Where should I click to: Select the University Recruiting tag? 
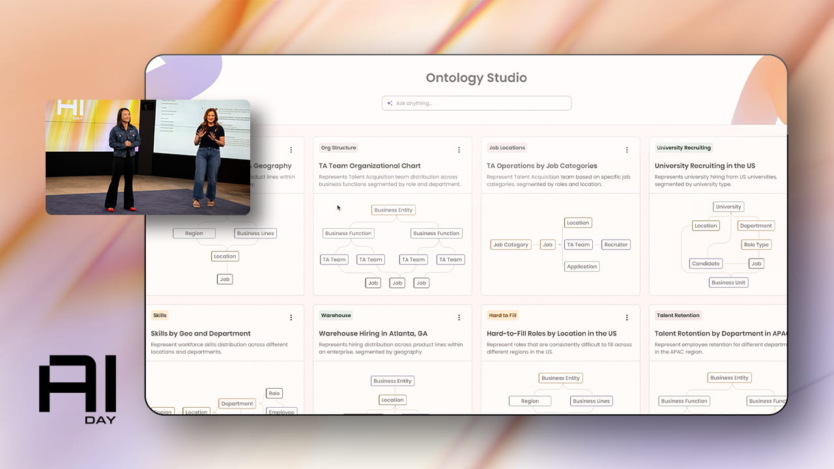click(683, 148)
